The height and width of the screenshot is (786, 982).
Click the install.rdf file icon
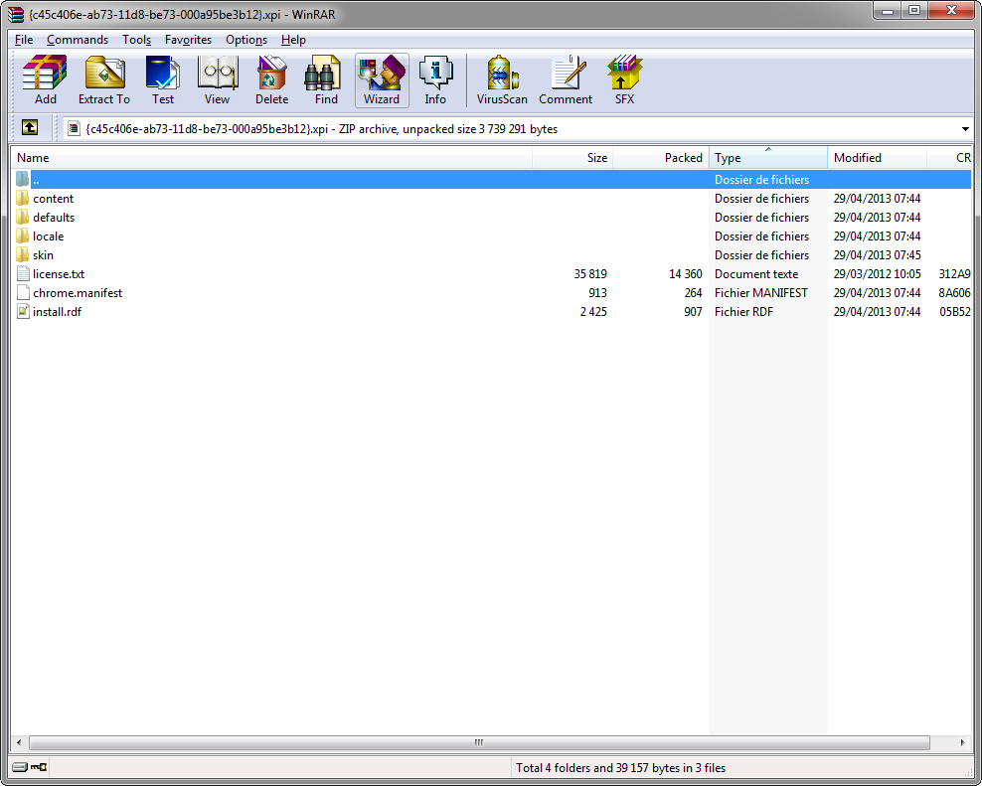click(x=23, y=311)
